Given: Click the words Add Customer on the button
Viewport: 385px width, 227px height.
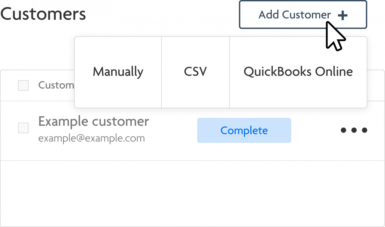Looking at the screenshot, I should (x=295, y=15).
